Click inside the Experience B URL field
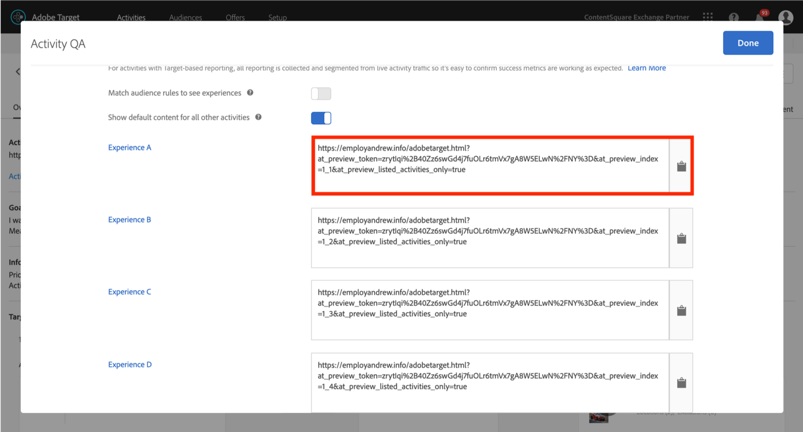This screenshot has height=432, width=803. [490, 238]
